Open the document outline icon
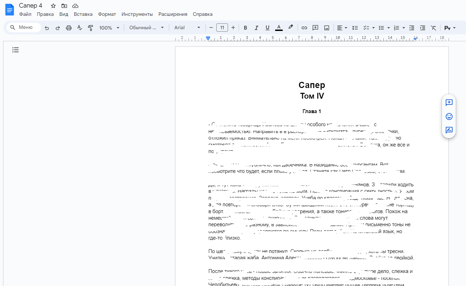The height and width of the screenshot is (286, 466). (x=15, y=50)
